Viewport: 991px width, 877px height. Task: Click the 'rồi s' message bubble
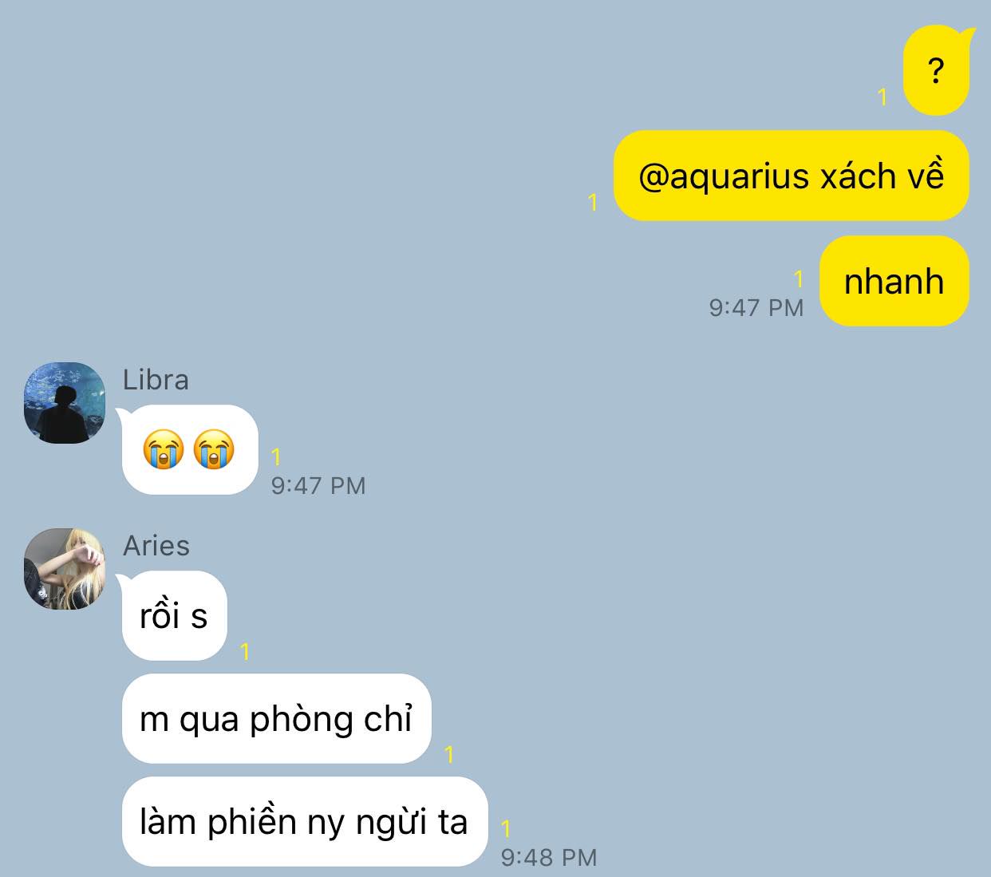(x=174, y=616)
